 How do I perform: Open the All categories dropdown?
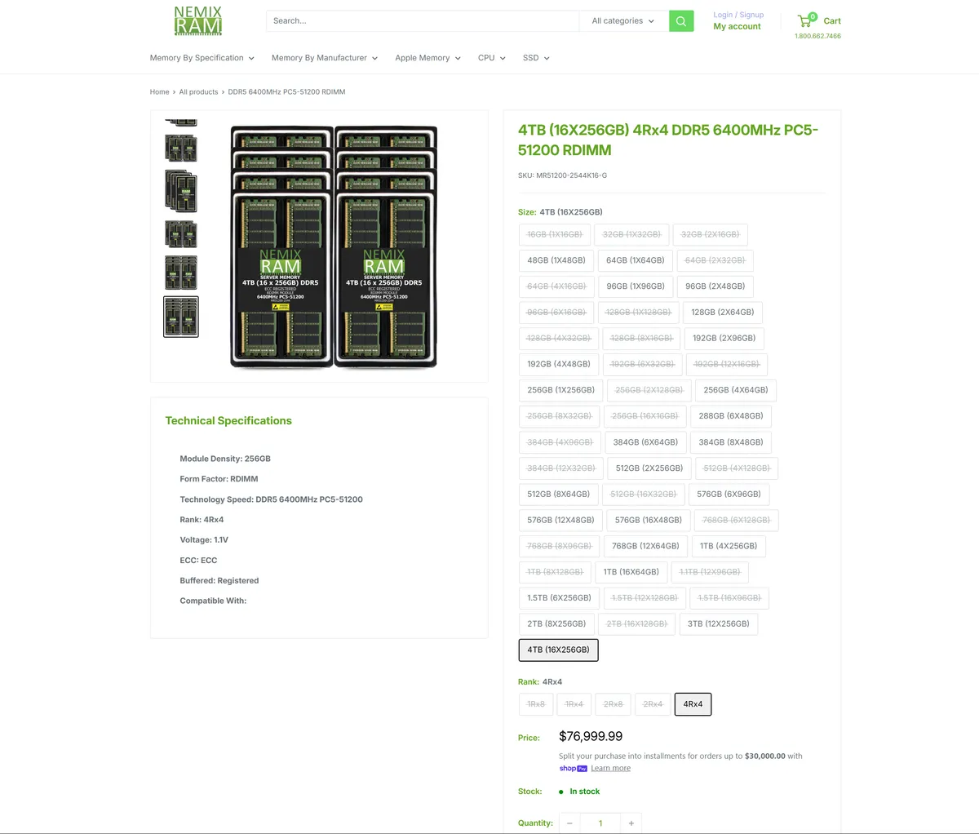point(622,20)
